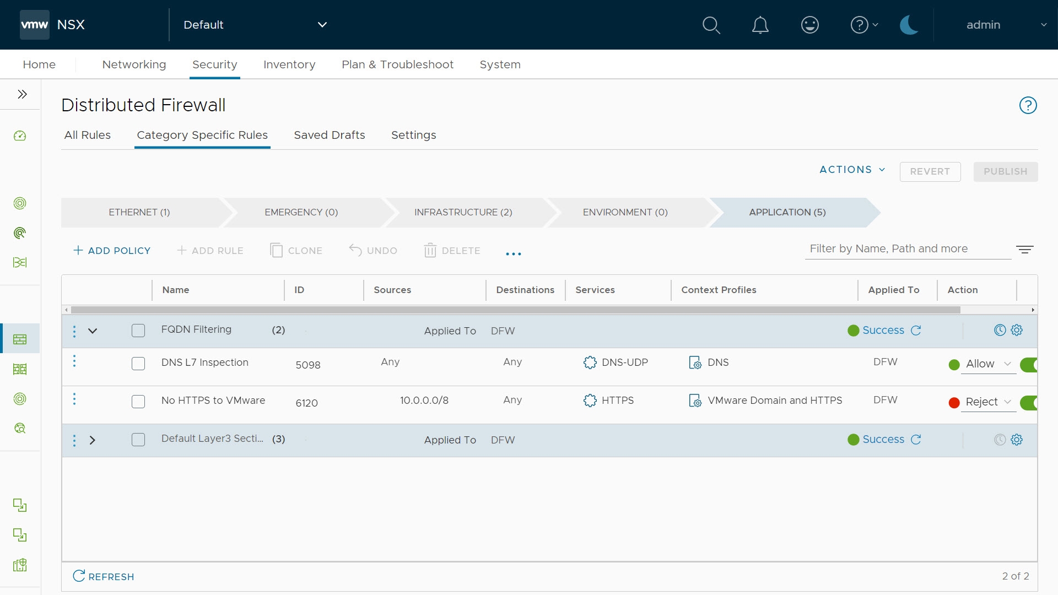Image resolution: width=1058 pixels, height=595 pixels.
Task: Expand the Default Layer3 Section policy
Action: [x=93, y=440]
